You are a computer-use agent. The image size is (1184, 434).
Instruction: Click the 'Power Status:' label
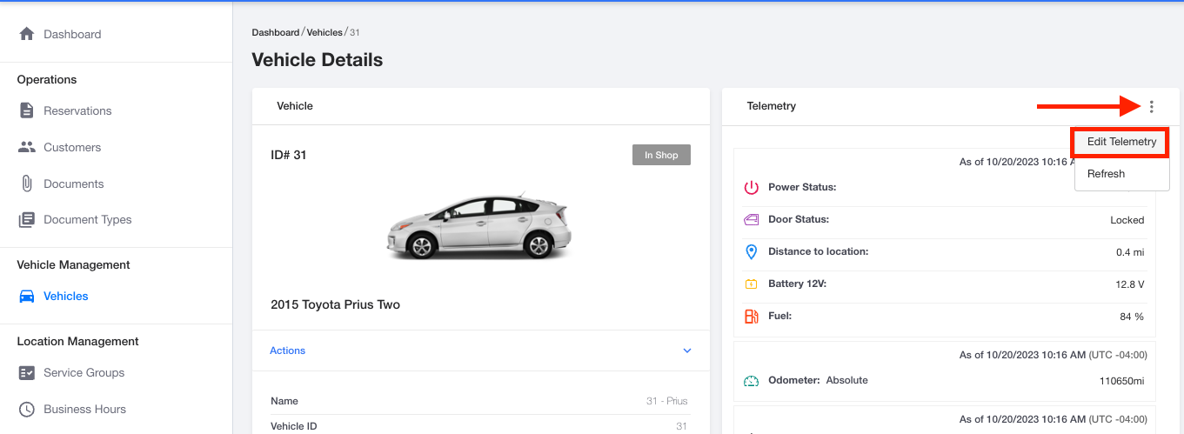(x=802, y=187)
